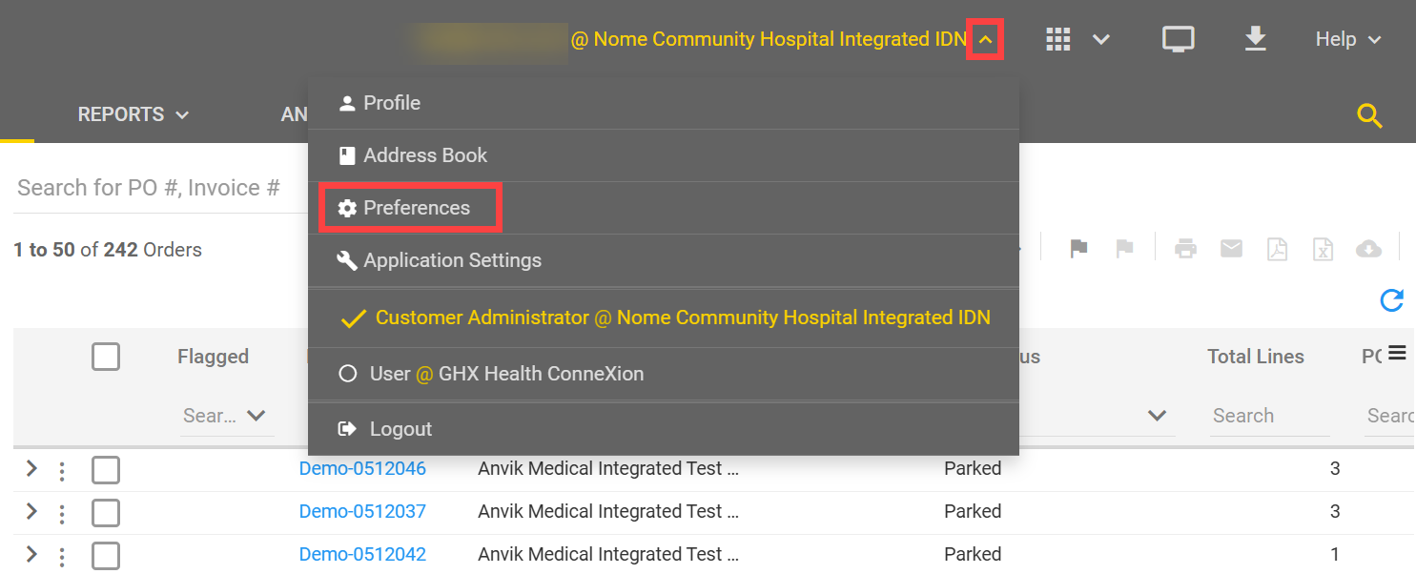This screenshot has width=1416, height=574.
Task: Click the yellow search magnifier icon
Action: (x=1369, y=116)
